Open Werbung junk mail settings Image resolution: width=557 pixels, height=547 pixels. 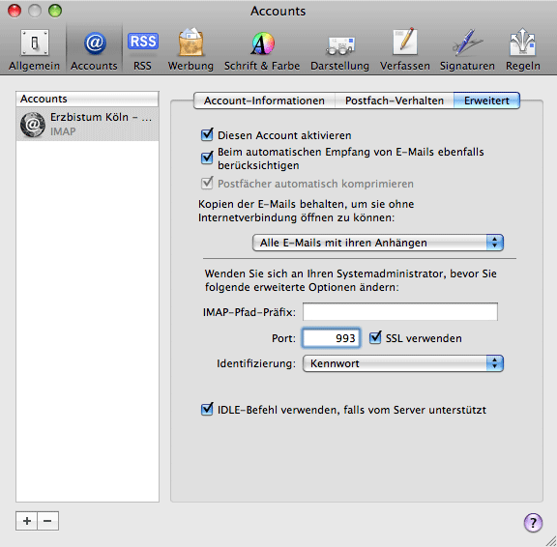[191, 49]
